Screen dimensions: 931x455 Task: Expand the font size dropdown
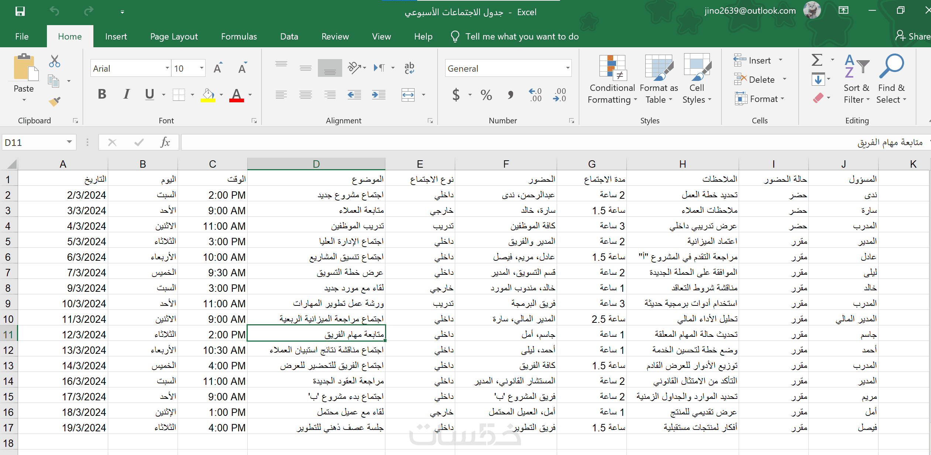tap(202, 68)
